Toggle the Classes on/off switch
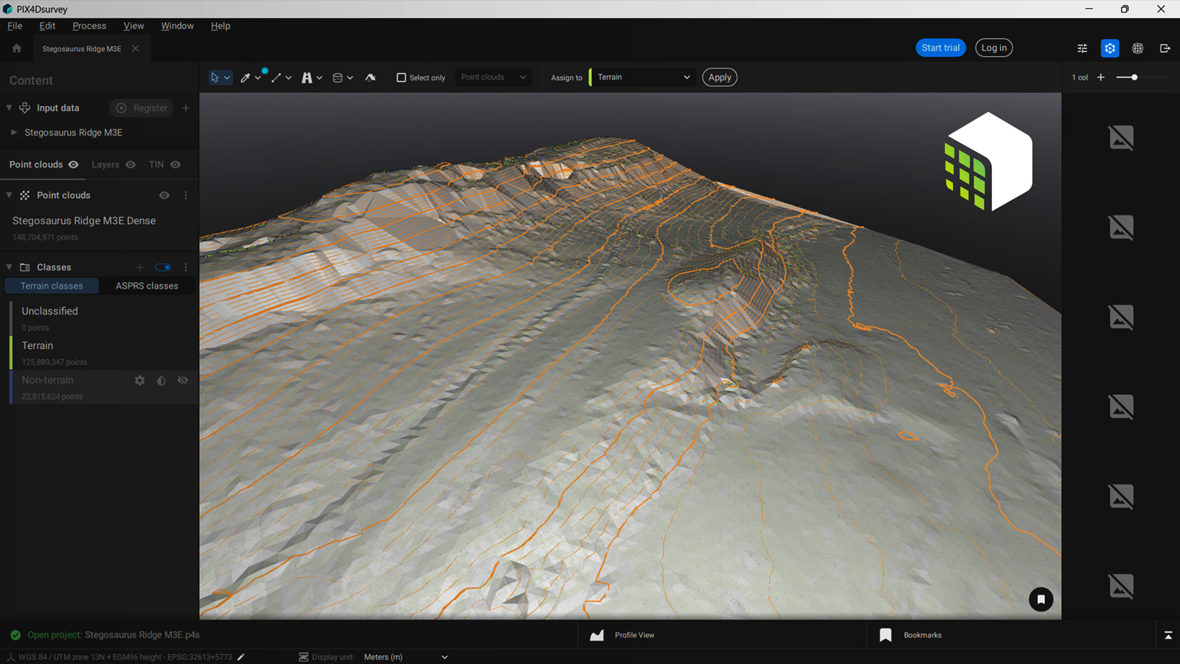The height and width of the screenshot is (664, 1180). click(x=163, y=267)
